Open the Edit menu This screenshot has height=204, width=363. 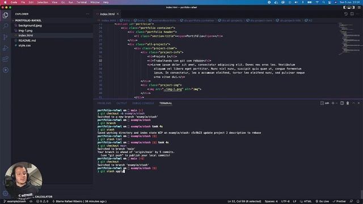coord(31,2)
